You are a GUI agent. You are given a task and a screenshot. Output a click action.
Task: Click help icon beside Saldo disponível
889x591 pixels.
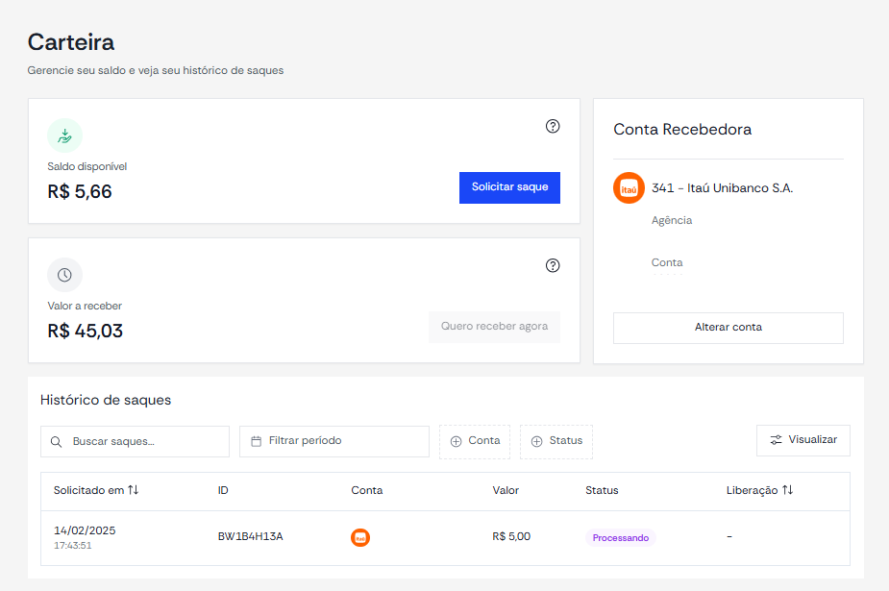pyautogui.click(x=553, y=126)
